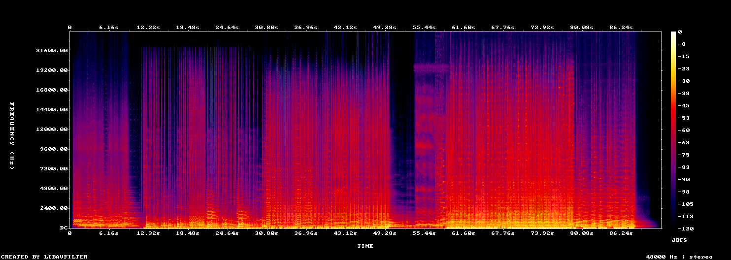
Task: Click the top 55.44s time marker
Action: 424,27
